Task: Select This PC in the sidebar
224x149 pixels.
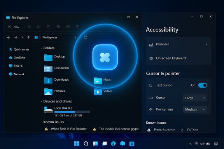Action: (x=16, y=66)
